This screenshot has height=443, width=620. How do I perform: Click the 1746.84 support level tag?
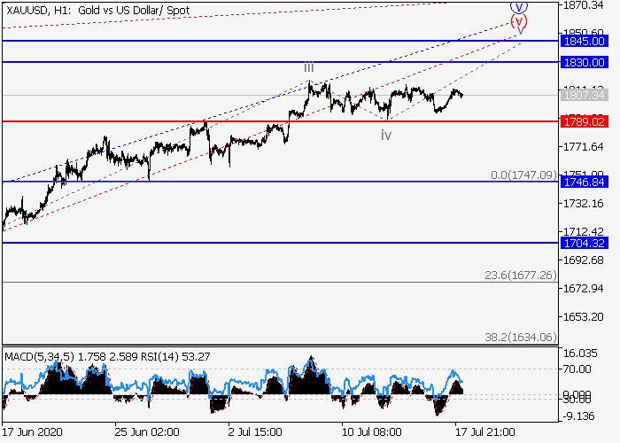tap(583, 182)
